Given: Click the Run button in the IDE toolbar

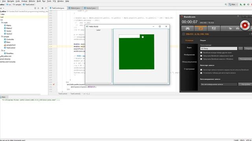Looking at the screenshot, I should coord(241,5).
